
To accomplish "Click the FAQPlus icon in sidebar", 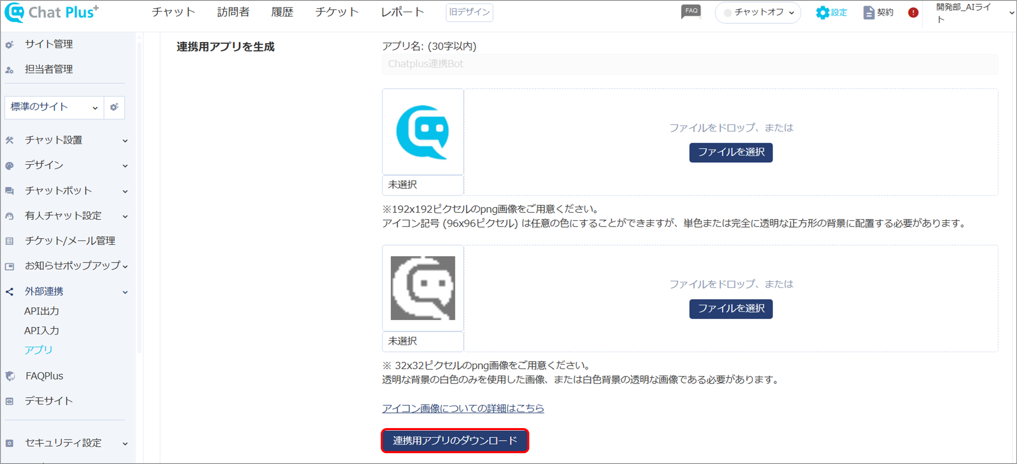I will [x=10, y=376].
